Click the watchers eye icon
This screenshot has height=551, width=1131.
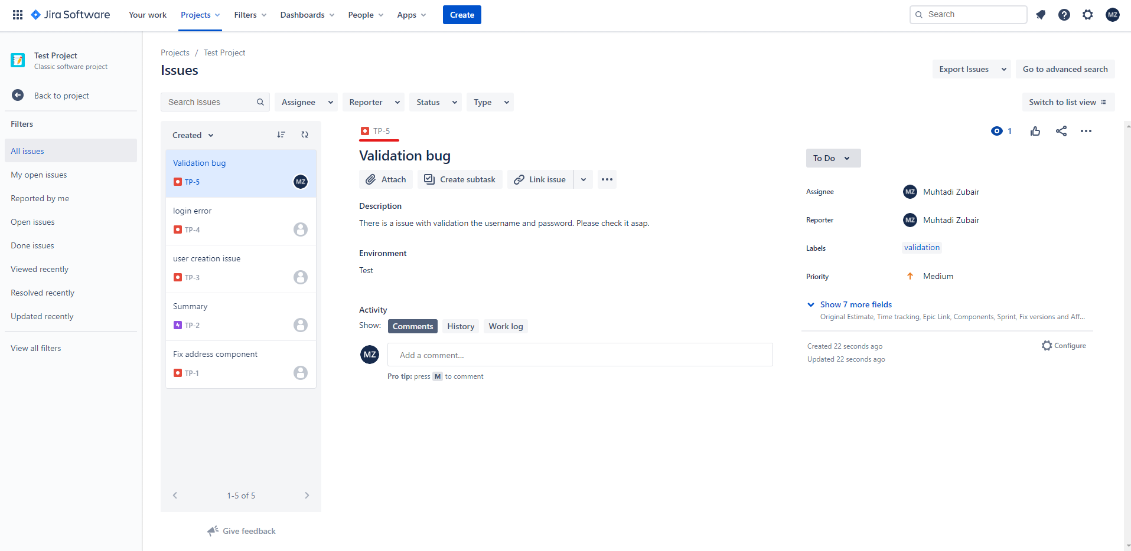[997, 130]
